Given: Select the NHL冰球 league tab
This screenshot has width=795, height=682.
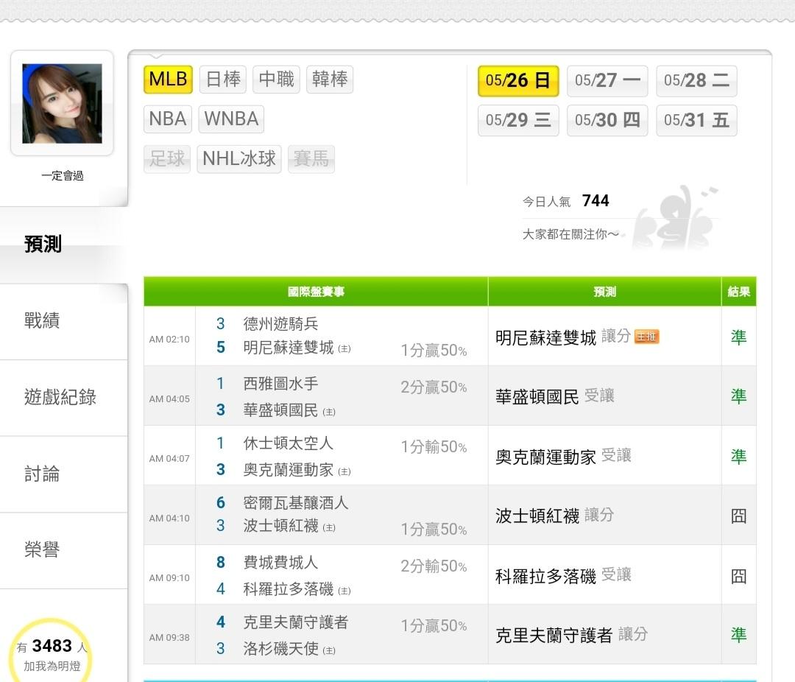Looking at the screenshot, I should (x=239, y=159).
